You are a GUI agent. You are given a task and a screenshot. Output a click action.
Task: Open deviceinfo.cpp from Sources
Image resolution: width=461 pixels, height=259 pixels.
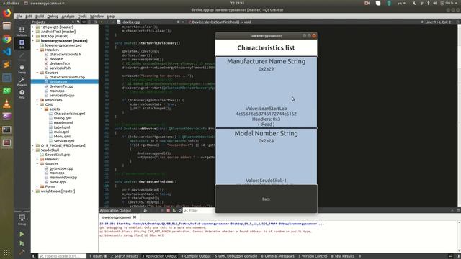click(x=61, y=86)
